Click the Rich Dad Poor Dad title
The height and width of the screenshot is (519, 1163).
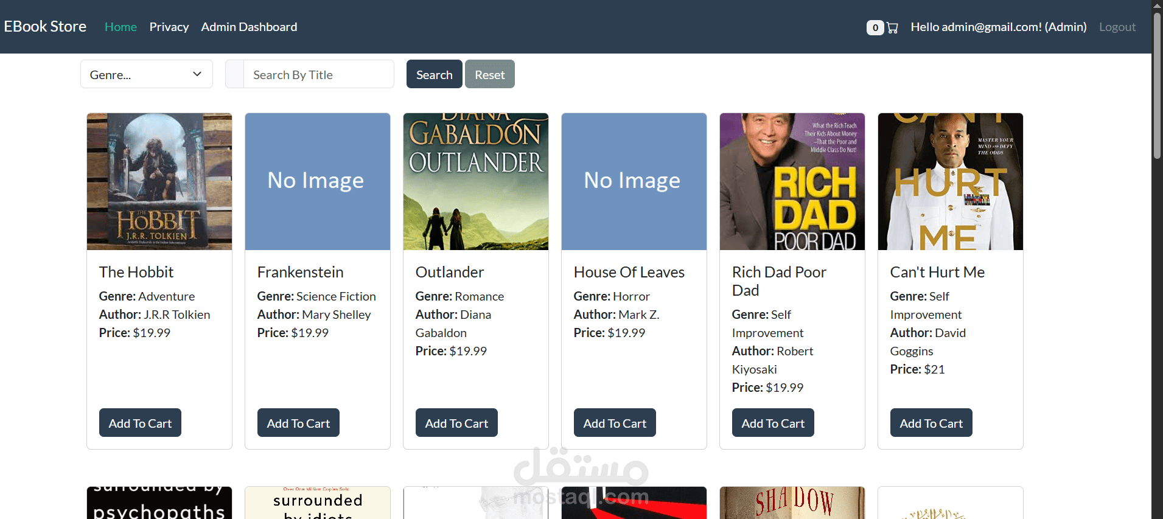point(779,281)
